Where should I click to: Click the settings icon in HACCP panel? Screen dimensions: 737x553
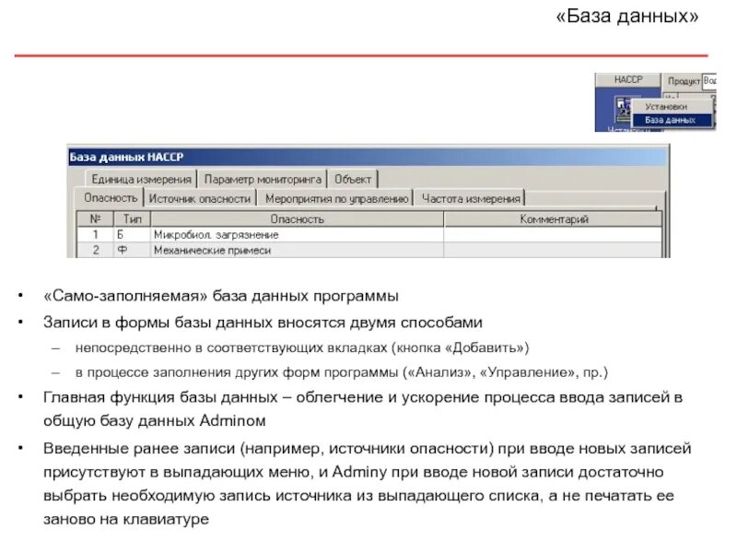[624, 108]
